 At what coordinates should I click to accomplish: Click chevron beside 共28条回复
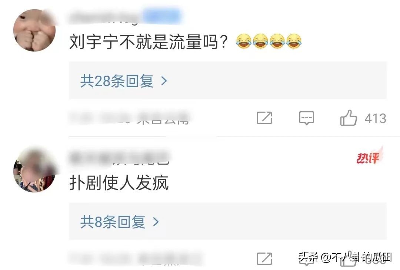point(164,81)
